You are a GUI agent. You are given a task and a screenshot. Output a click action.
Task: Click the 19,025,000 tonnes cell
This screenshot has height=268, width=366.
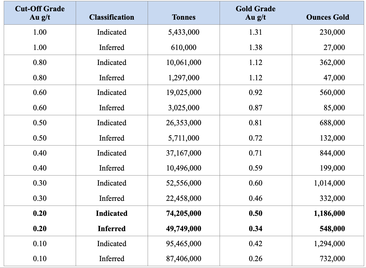pos(184,92)
